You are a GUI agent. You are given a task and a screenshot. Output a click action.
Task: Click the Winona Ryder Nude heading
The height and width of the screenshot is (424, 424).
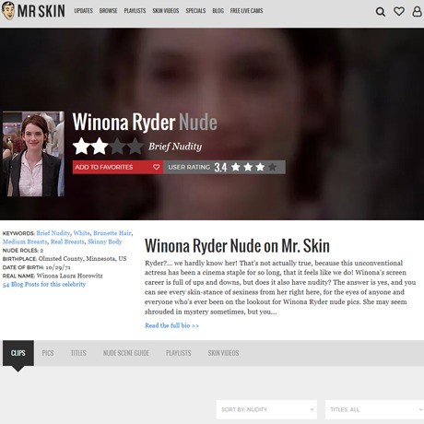(x=145, y=122)
